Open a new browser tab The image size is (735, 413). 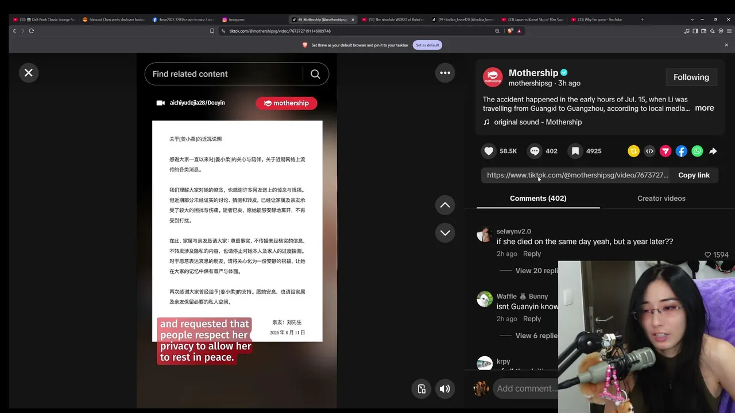(x=642, y=20)
